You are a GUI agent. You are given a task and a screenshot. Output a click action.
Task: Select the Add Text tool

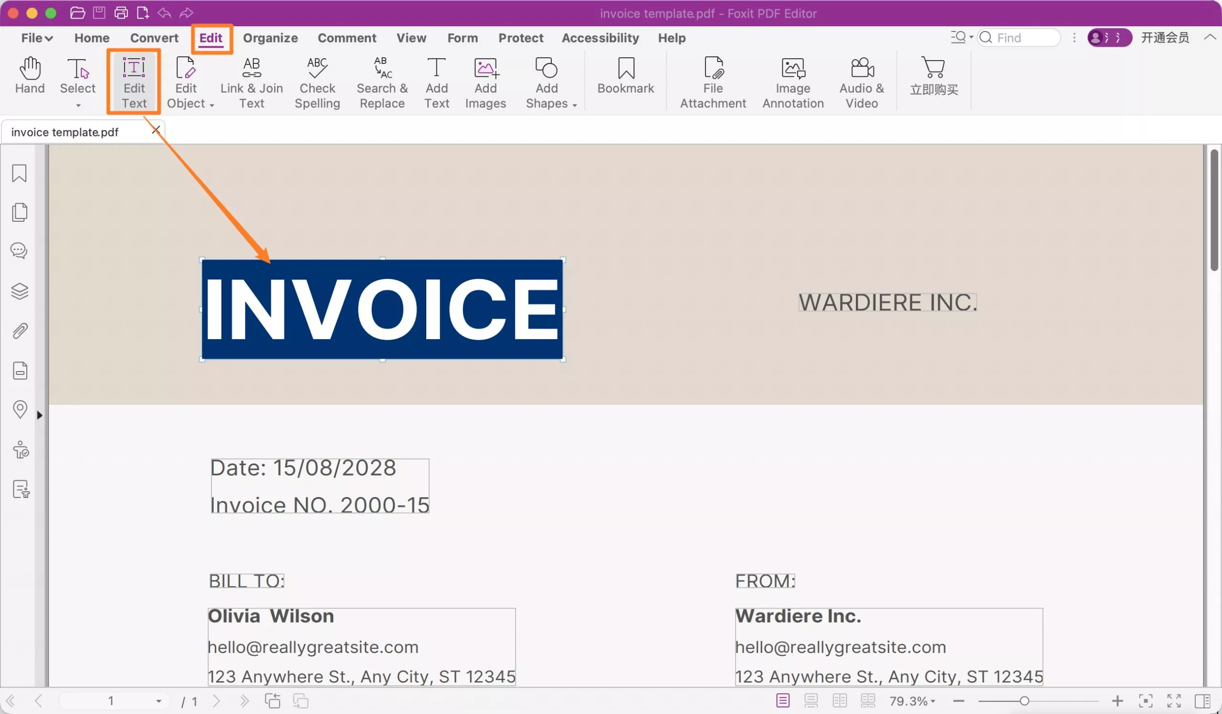point(436,83)
